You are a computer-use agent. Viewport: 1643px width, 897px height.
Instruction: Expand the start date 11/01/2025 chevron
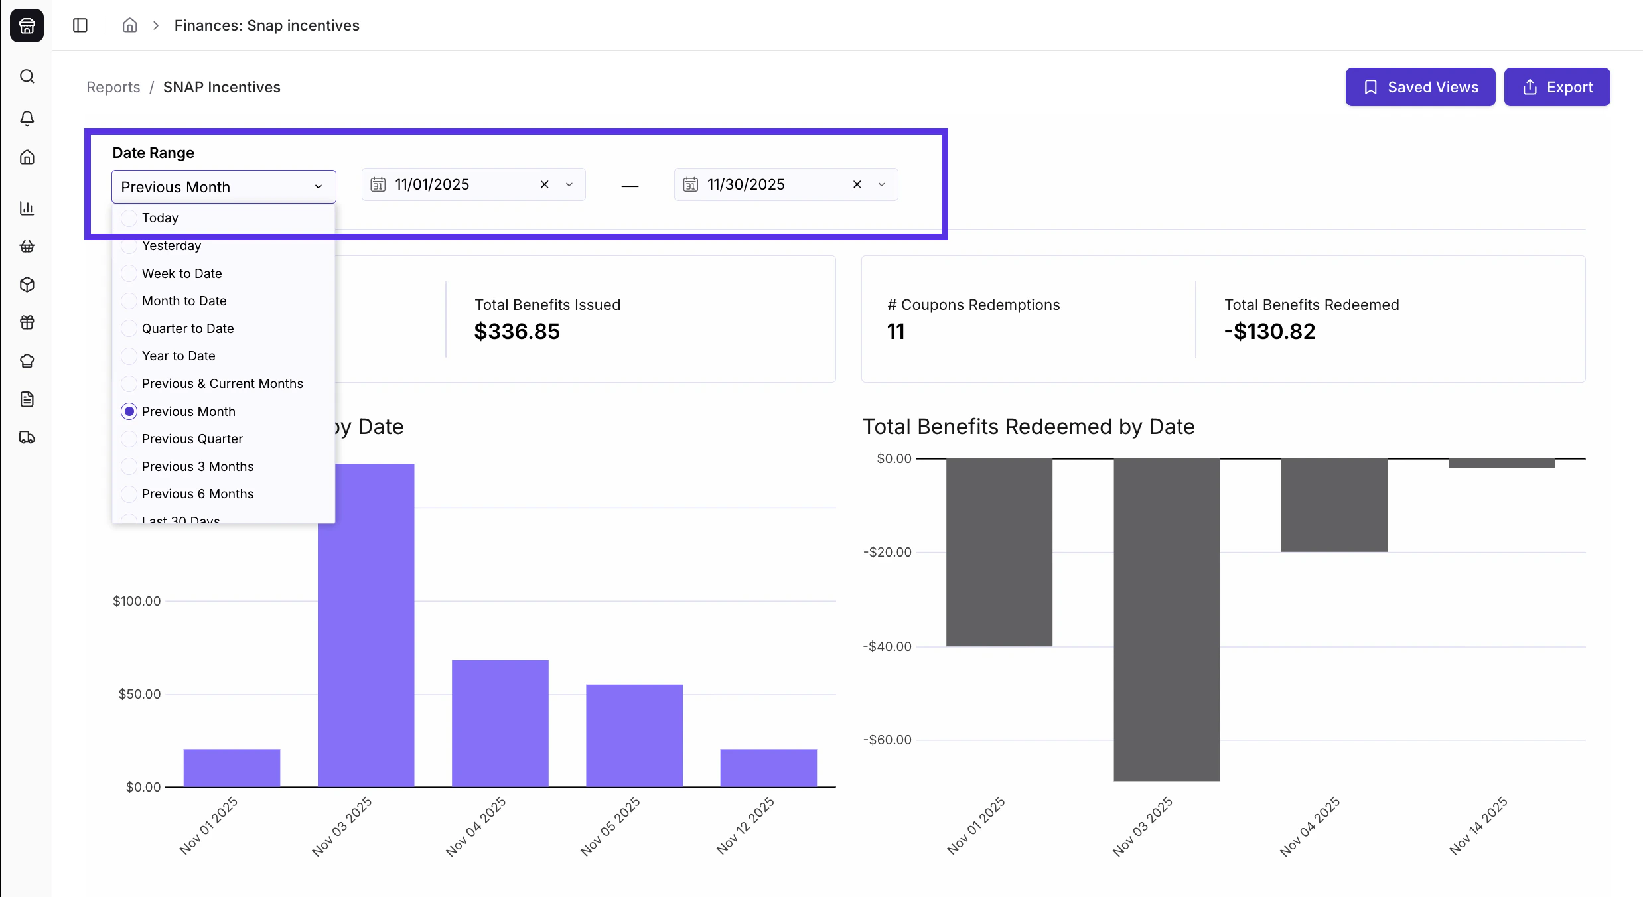point(569,184)
